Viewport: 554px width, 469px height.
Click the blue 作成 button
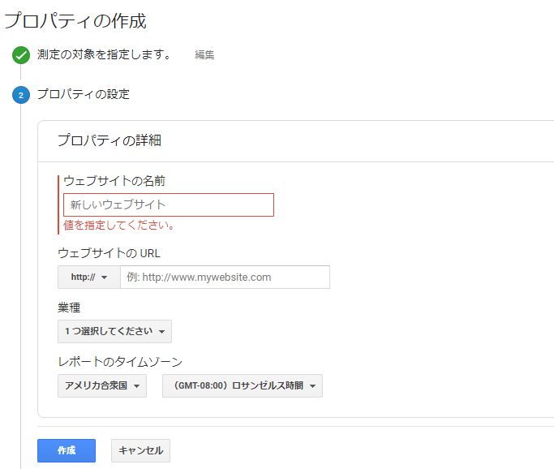[x=67, y=450]
